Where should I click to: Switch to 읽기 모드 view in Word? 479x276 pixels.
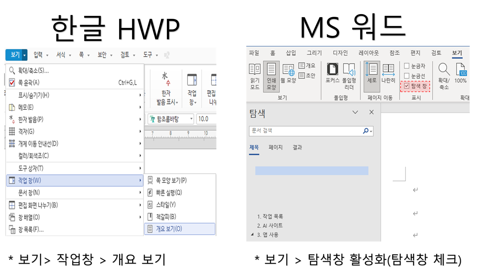point(255,76)
